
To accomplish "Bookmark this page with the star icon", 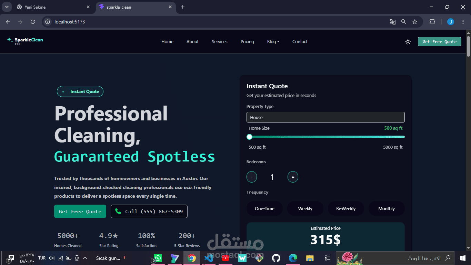I will coord(415,22).
